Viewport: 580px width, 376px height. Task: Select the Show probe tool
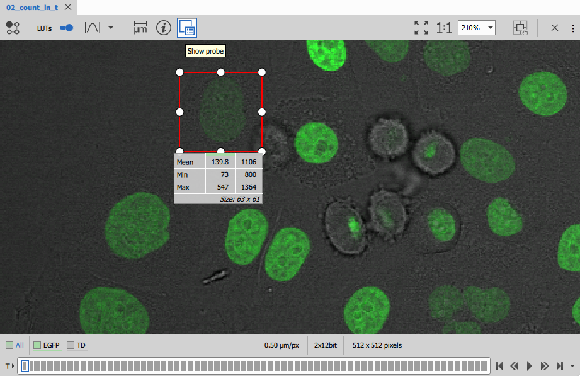(x=188, y=28)
